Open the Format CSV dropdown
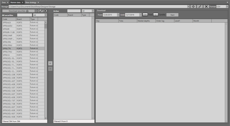230x126 pixels. pyautogui.click(x=222, y=6)
